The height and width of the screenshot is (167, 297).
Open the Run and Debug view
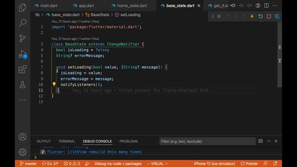click(x=23, y=54)
